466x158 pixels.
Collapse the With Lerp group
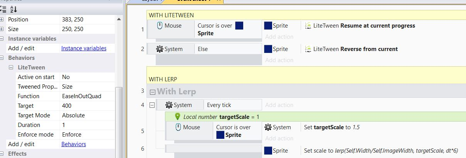click(x=152, y=92)
